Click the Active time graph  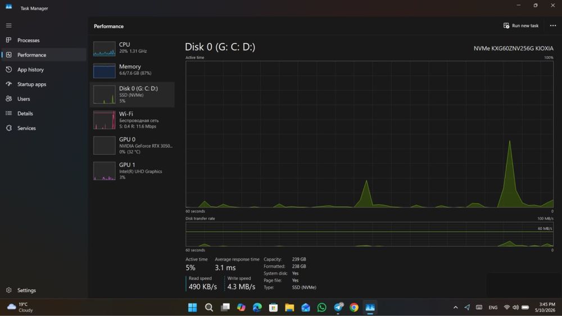click(370, 134)
